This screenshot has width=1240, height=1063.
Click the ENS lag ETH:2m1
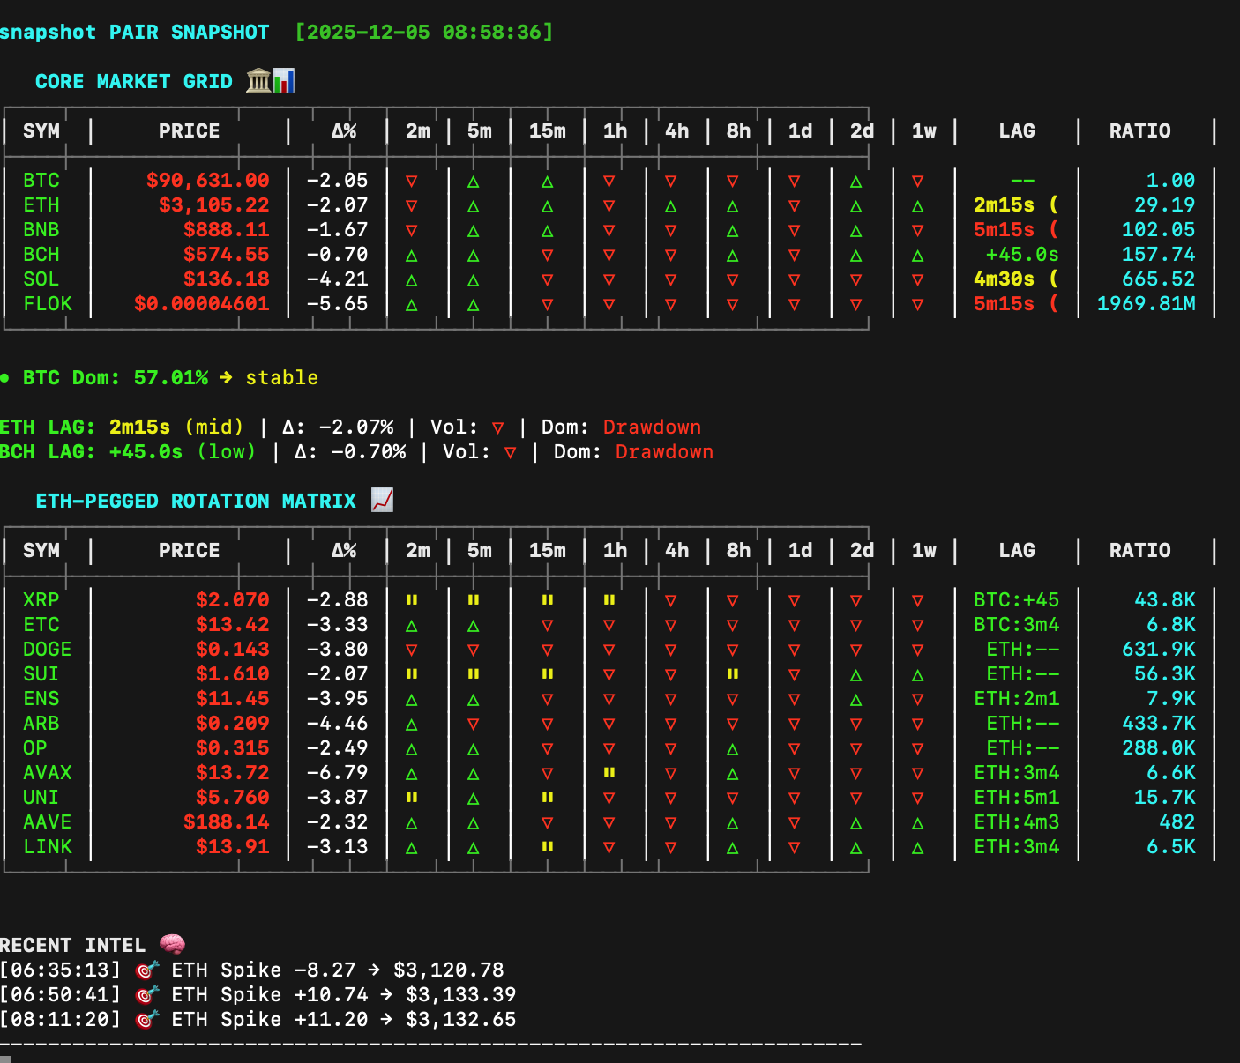(x=1017, y=698)
